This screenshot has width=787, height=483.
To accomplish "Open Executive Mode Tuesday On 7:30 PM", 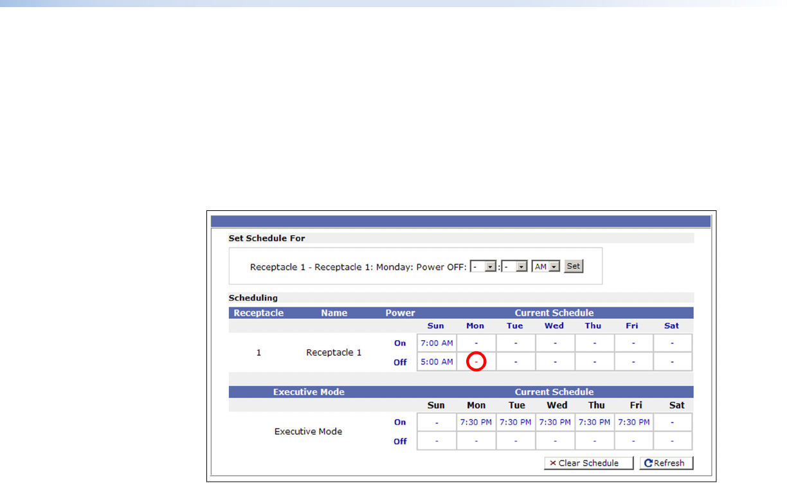I will pyautogui.click(x=516, y=423).
